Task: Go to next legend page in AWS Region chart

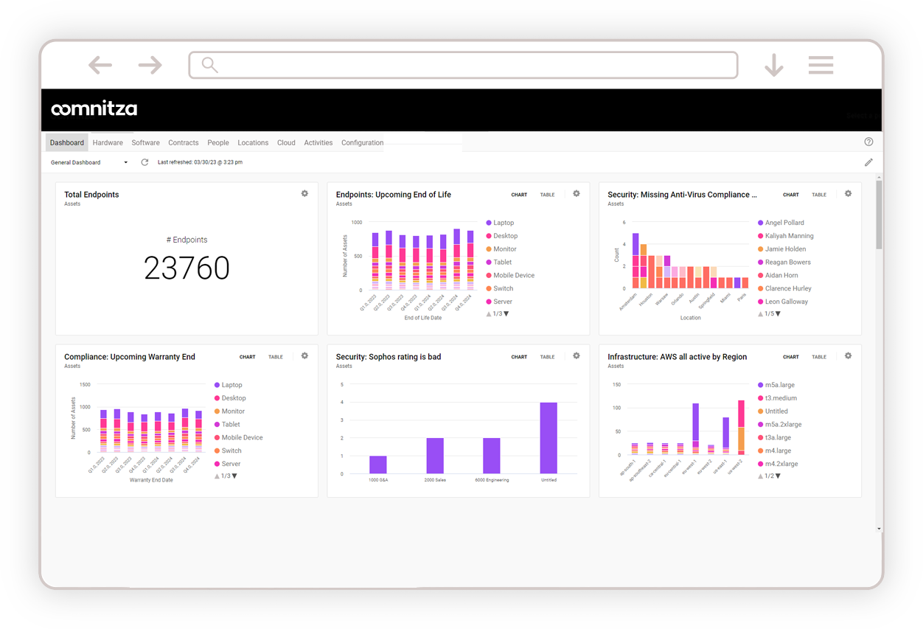Action: [x=778, y=476]
